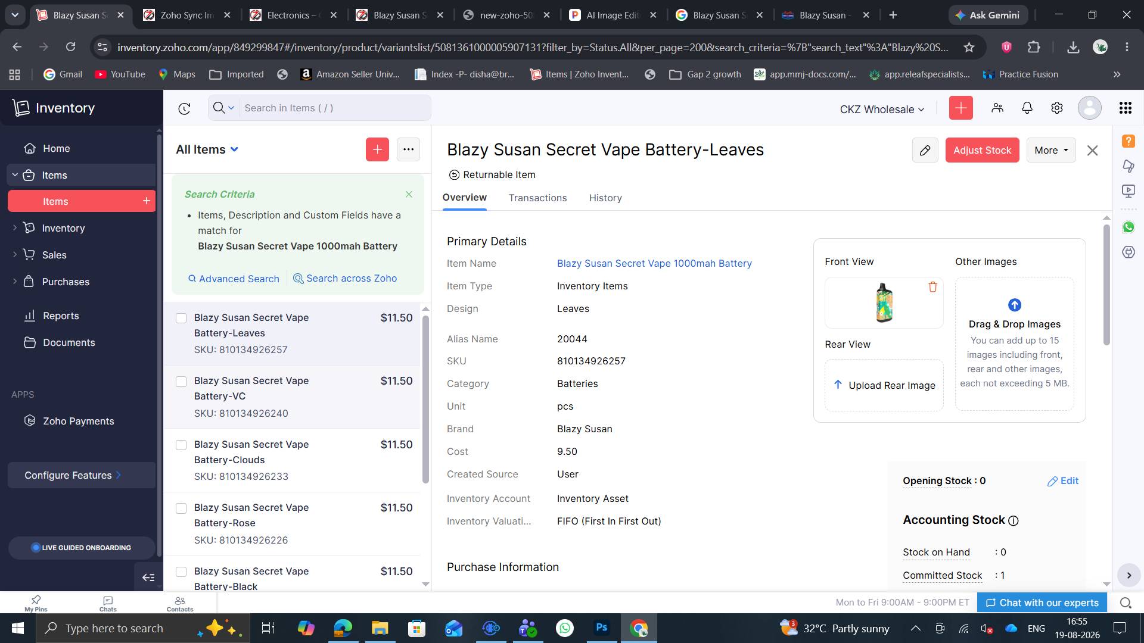Check the Battery-Leaves item checkbox
The height and width of the screenshot is (643, 1144).
point(181,319)
